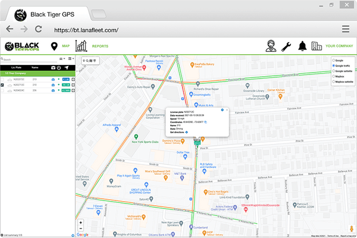Click blue camera icon in vehicle 206 row
The image size is (357, 238).
tap(53, 90)
